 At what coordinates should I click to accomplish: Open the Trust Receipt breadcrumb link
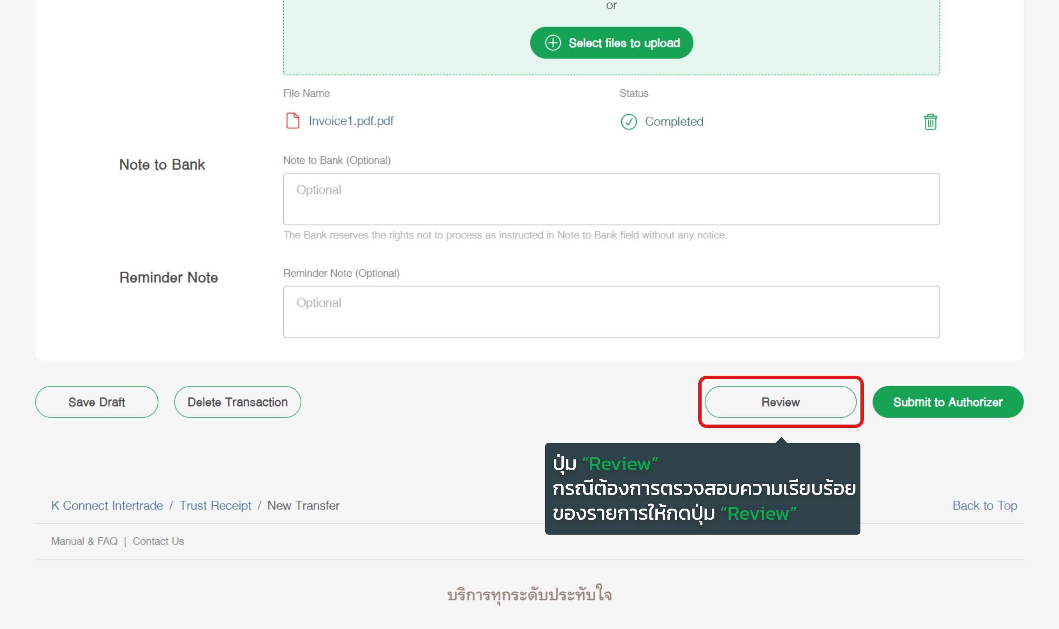click(x=215, y=505)
